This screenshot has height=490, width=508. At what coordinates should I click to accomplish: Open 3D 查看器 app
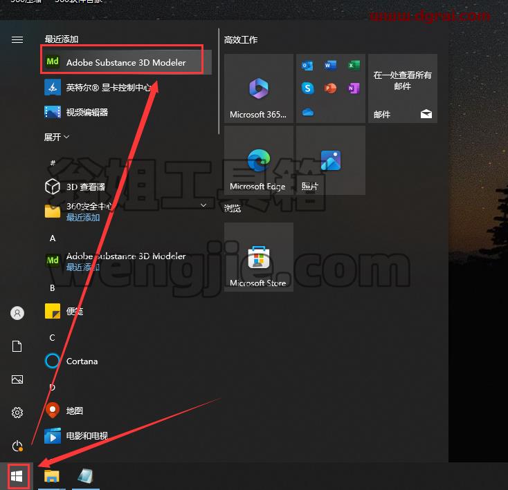click(127, 187)
